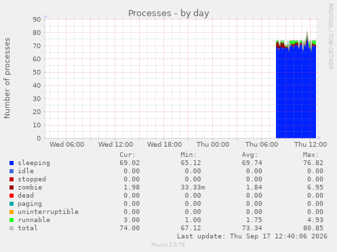Screen dimensions: 337x252
Task: Click the 'uninterruptible' legend label
Action: [48, 212]
